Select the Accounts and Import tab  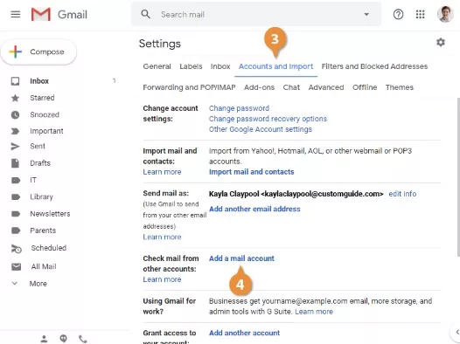[x=275, y=66]
